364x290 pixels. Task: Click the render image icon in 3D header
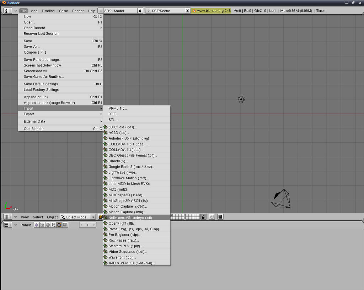point(220,217)
